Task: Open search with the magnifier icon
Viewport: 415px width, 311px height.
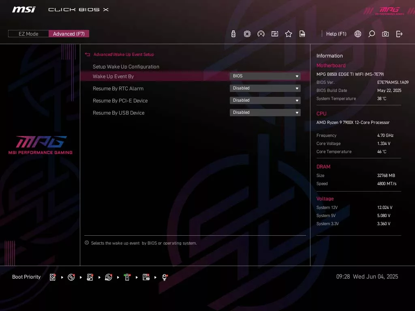Action: click(372, 34)
